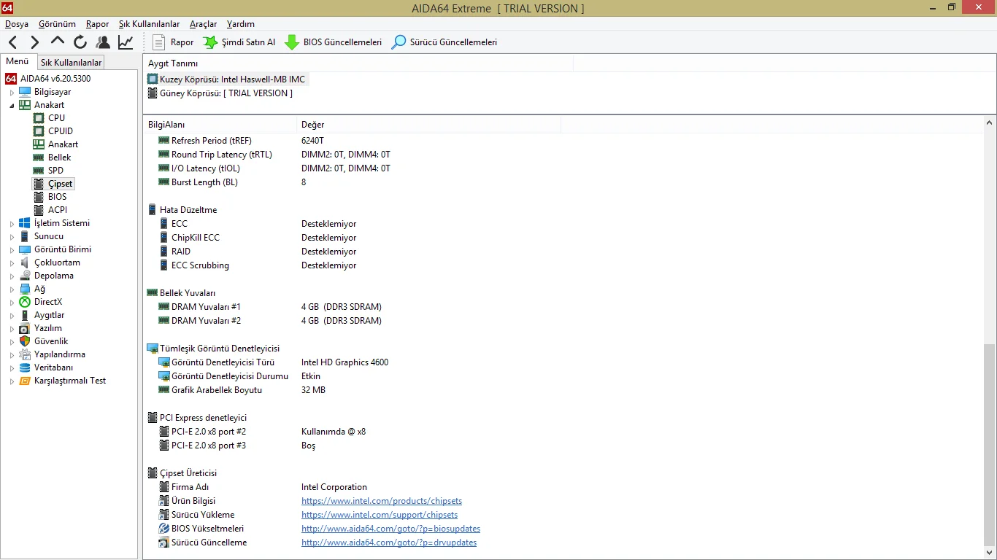The width and height of the screenshot is (997, 560).
Task: Click the Aygıtlar devices icon
Action: [x=25, y=315]
